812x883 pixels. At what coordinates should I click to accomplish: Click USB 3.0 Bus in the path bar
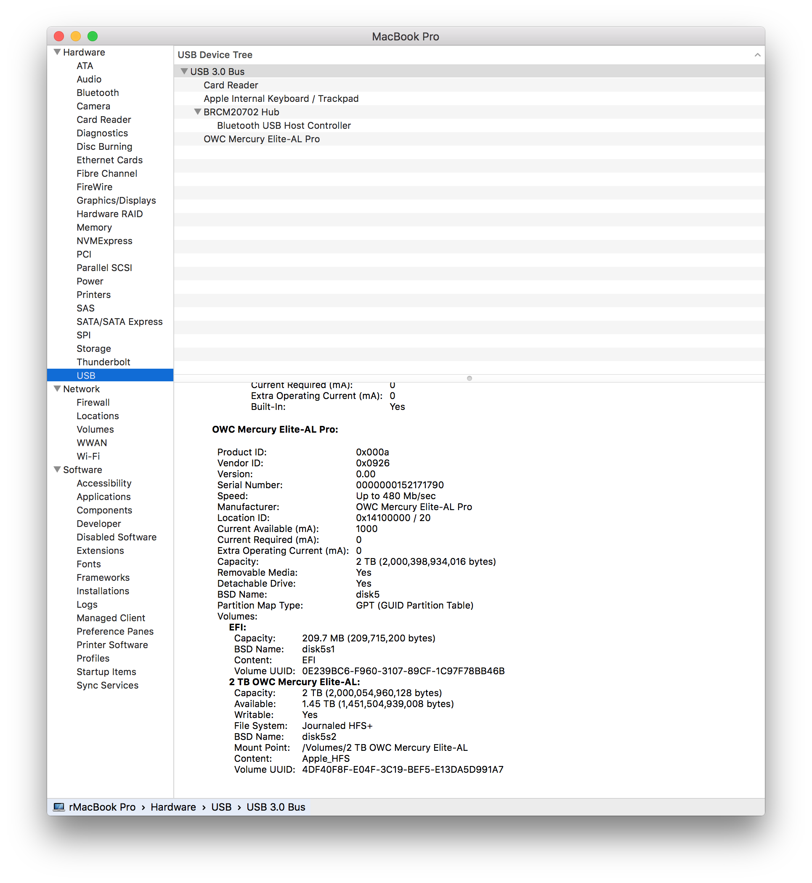(276, 807)
